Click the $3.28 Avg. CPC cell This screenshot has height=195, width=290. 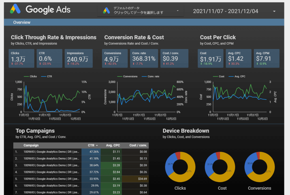tap(111, 166)
